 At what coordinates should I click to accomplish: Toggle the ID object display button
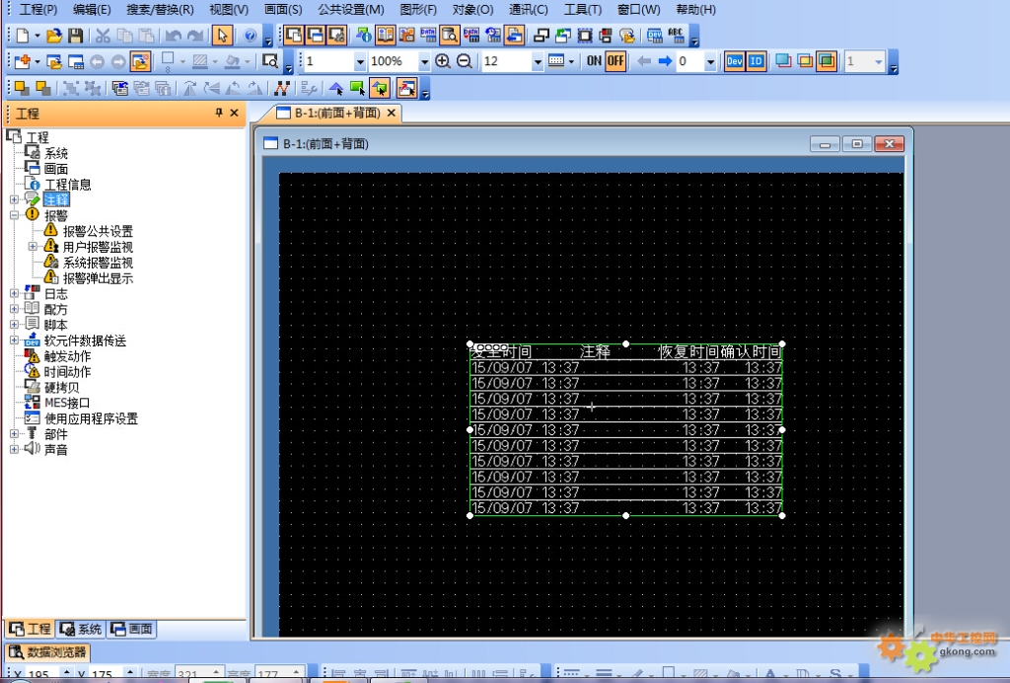(x=757, y=61)
